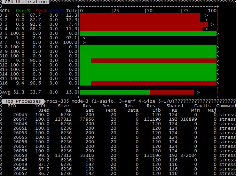The height and width of the screenshot is (176, 236).
Task: Click PID 26055
Action: 20,137
